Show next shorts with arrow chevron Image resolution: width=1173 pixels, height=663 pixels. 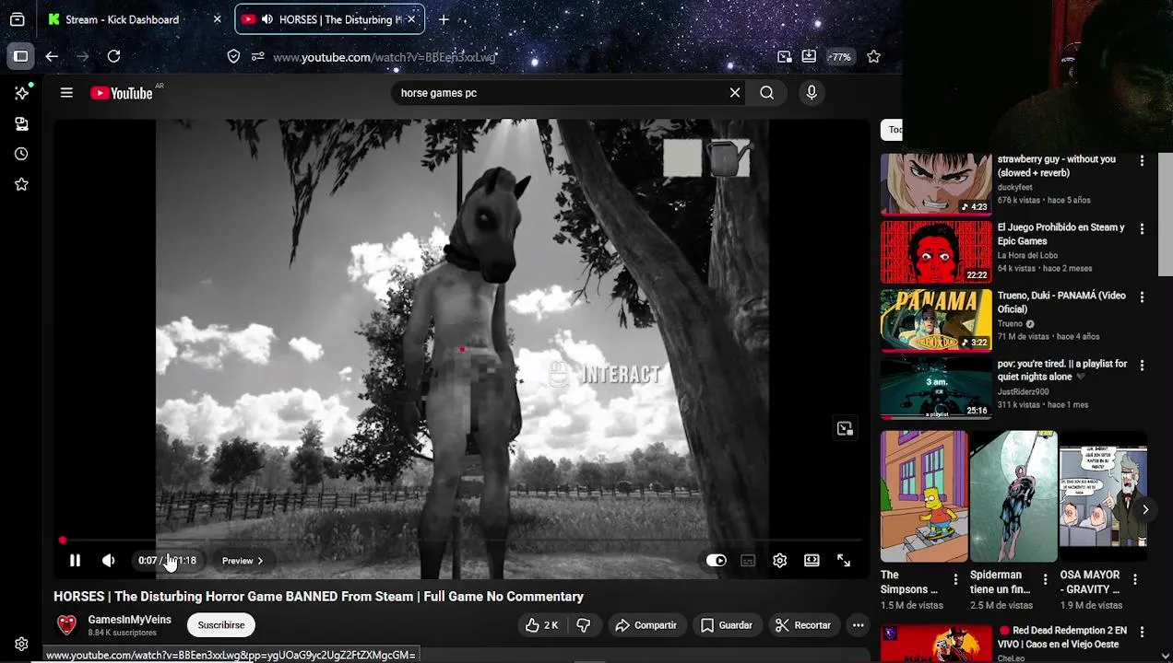(1144, 509)
